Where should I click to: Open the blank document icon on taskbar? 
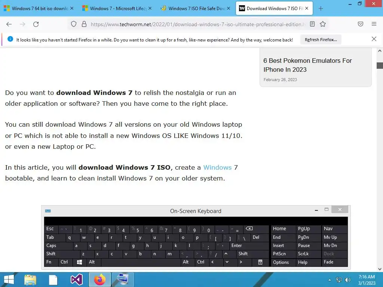point(53,280)
